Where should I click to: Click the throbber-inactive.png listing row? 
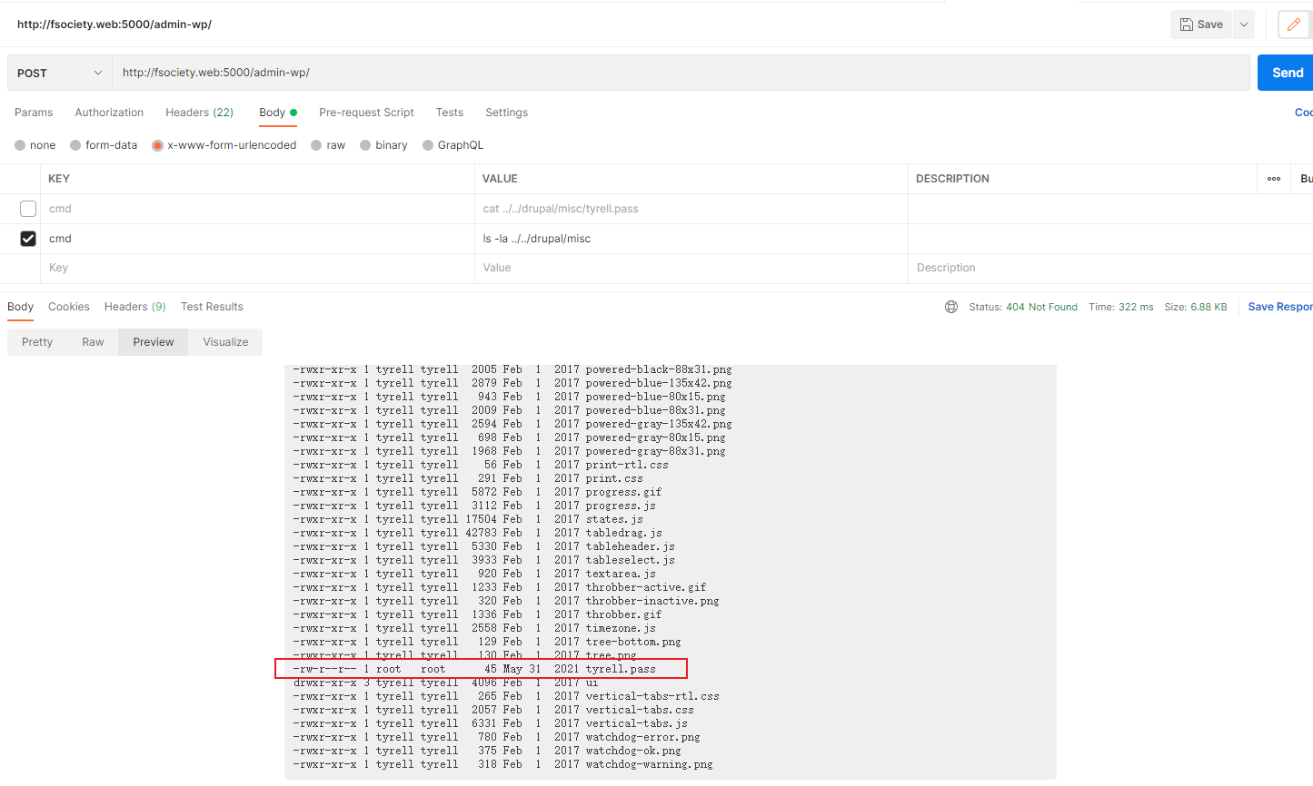(506, 601)
